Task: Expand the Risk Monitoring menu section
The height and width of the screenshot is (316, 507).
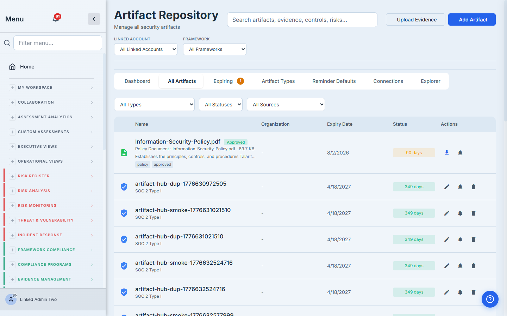Action: coord(51,206)
